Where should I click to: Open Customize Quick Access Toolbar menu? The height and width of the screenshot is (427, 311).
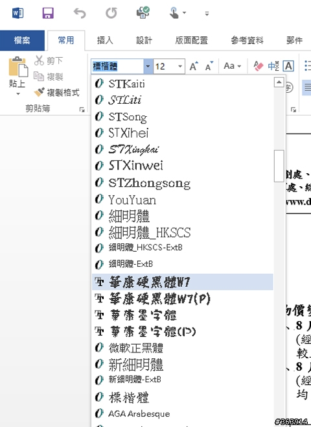(207, 14)
